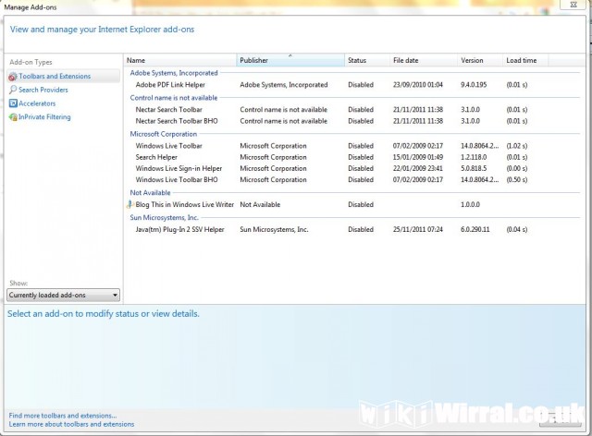Sort by the Status column header

[x=367, y=60]
